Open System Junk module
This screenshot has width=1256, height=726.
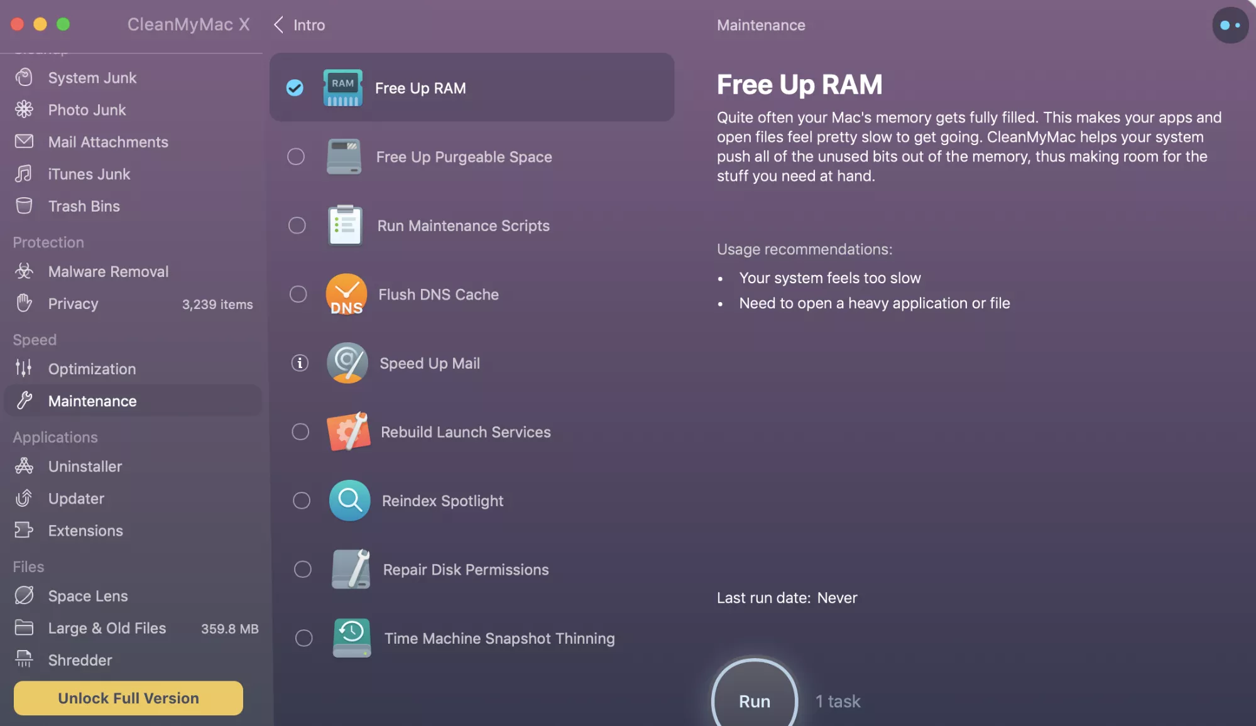point(133,77)
